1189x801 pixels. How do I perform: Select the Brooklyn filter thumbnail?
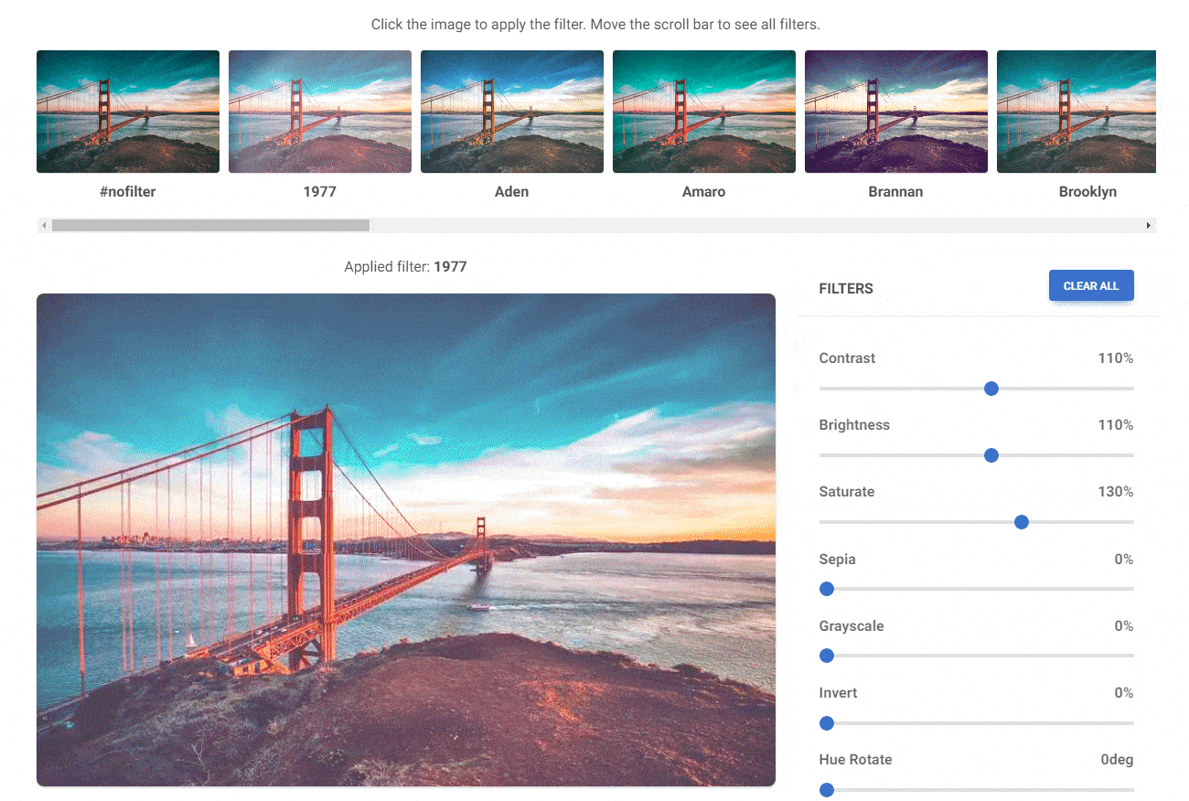coord(1077,112)
